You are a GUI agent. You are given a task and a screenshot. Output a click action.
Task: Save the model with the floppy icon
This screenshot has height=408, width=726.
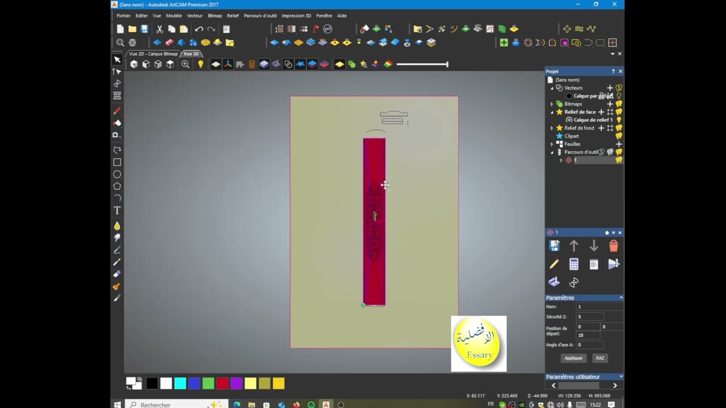point(145,29)
